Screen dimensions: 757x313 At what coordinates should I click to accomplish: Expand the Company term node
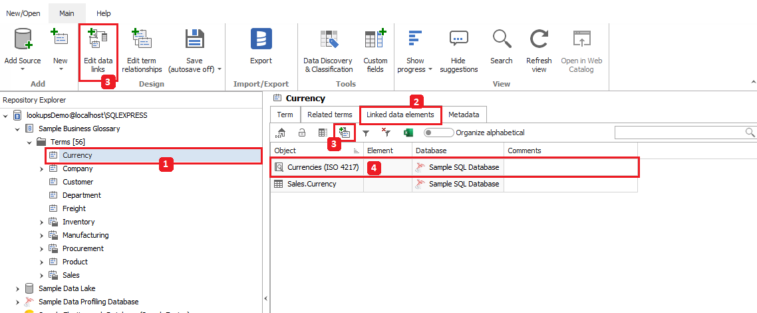[x=42, y=168]
